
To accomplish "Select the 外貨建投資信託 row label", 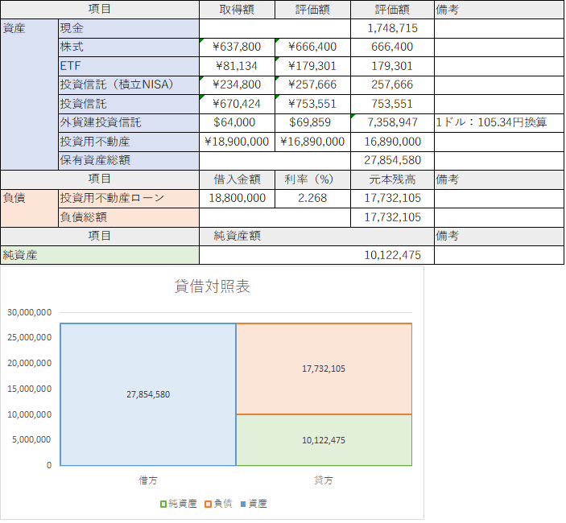I will [x=129, y=123].
